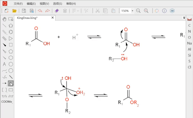
Task: Expand the document tab list menu
Action: click(184, 18)
